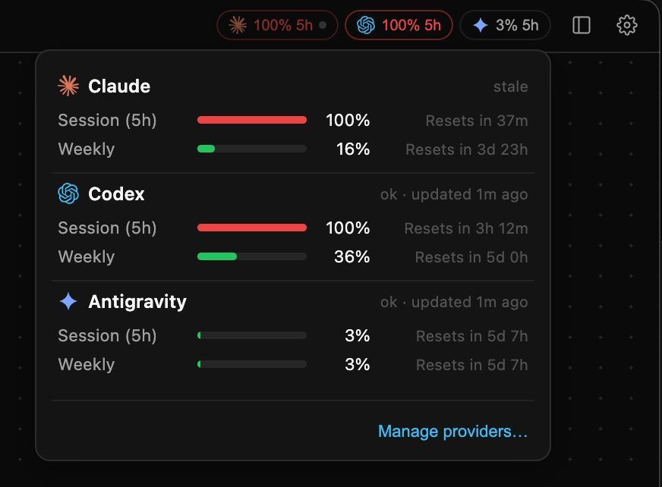Click the Codex knot logo in the panel
The height and width of the screenshot is (487, 662).
pos(68,193)
